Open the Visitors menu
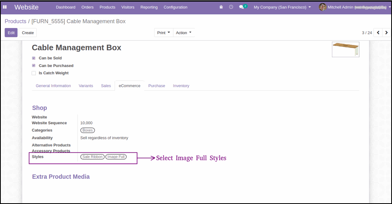392x204 pixels. tap(128, 7)
